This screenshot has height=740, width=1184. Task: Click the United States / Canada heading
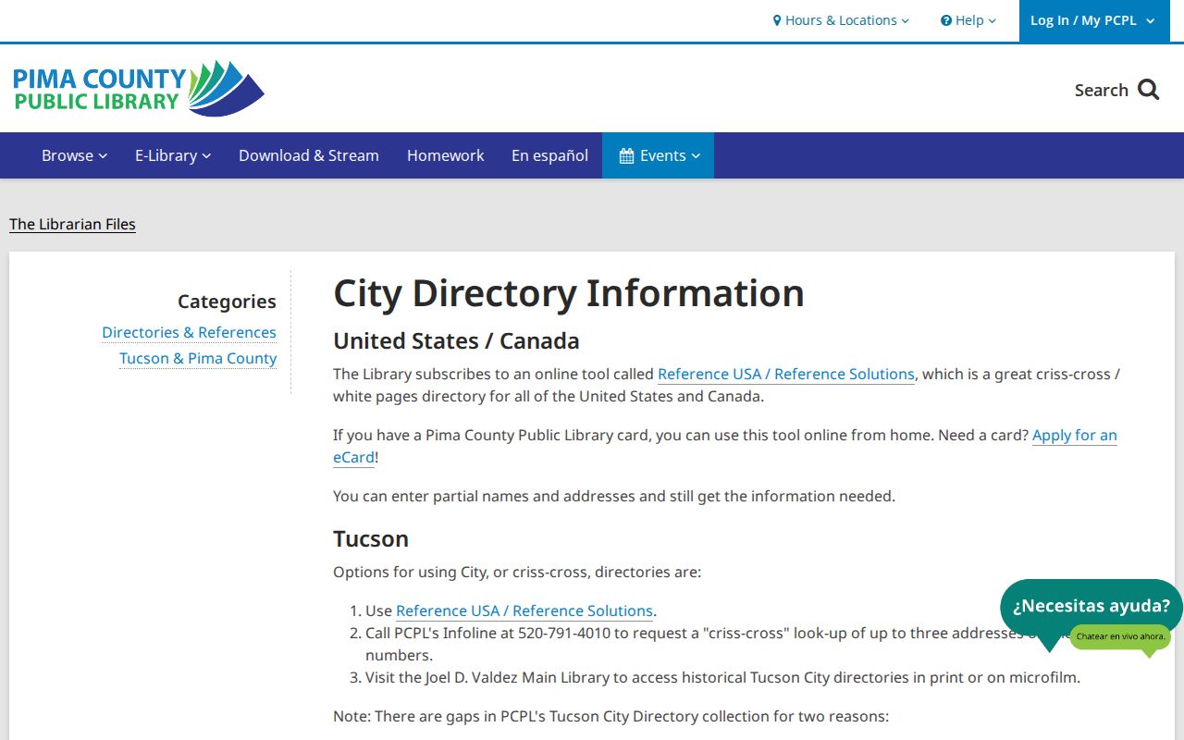pos(456,340)
